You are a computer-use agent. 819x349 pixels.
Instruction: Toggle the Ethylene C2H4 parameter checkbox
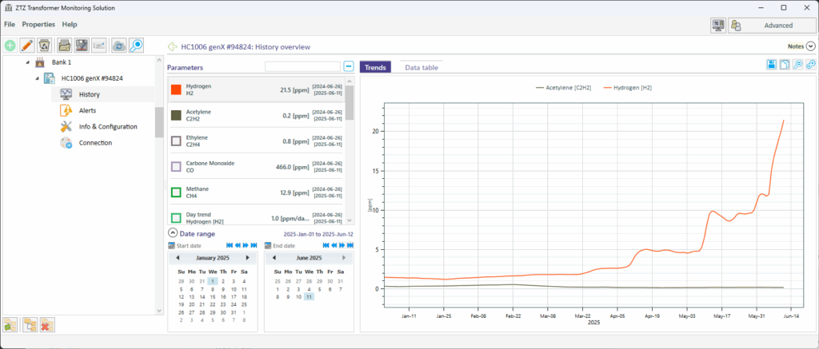pyautogui.click(x=176, y=141)
